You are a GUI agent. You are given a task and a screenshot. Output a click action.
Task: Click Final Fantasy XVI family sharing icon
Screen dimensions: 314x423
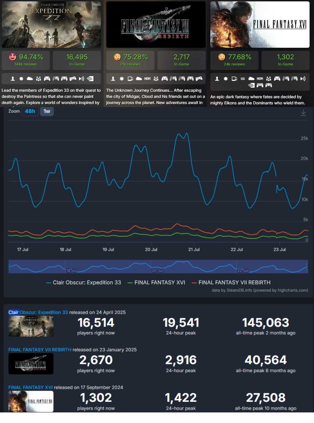(x=269, y=79)
